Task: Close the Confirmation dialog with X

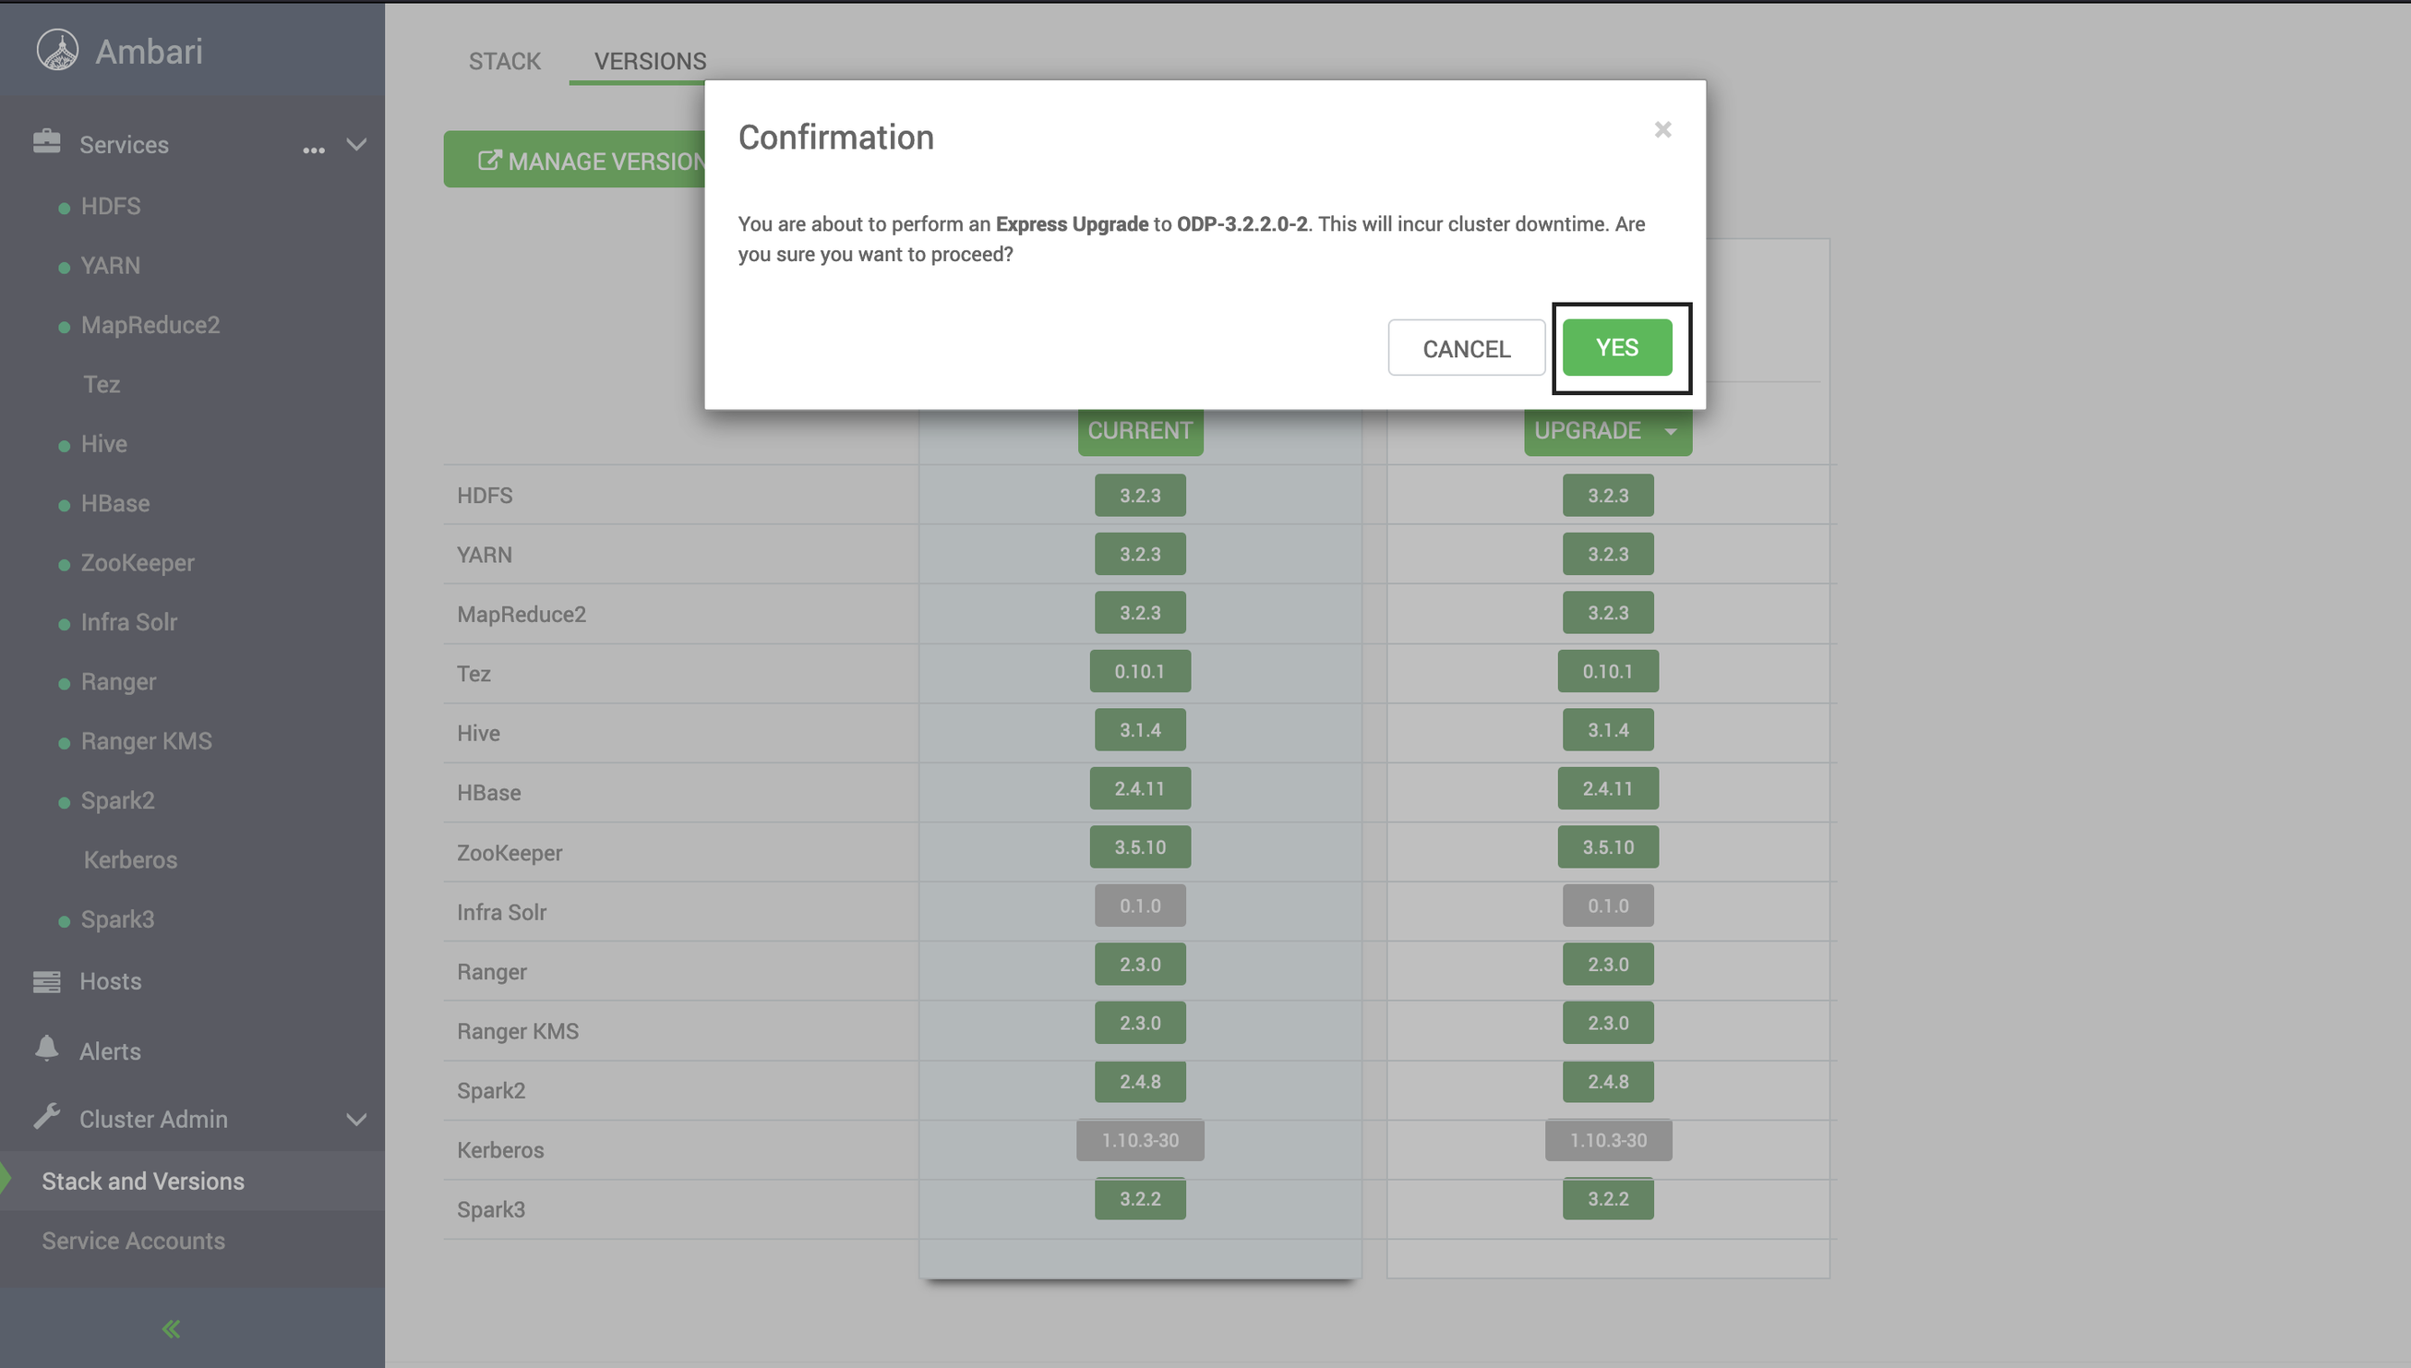Action: pyautogui.click(x=1662, y=129)
